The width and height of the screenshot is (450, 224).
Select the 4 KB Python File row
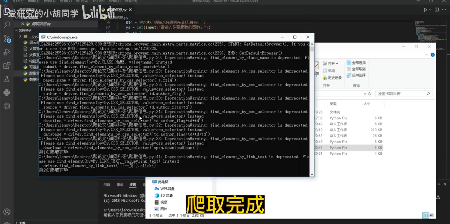348,154
